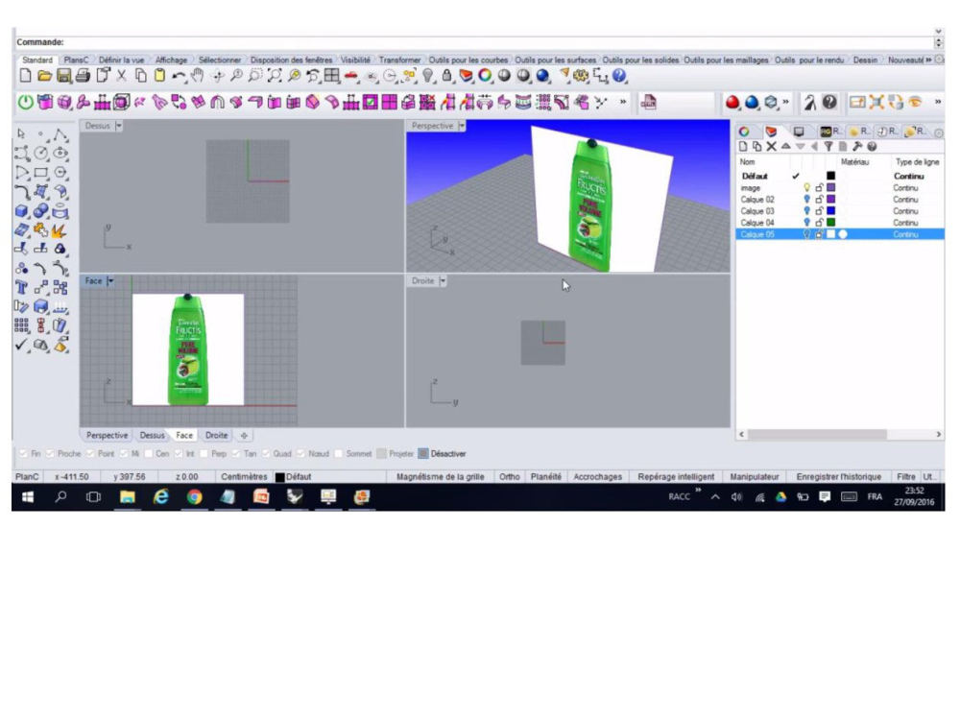Viewport: 960px width, 720px height.
Task: Open the Transformer toolbar tab
Action: pyautogui.click(x=399, y=60)
